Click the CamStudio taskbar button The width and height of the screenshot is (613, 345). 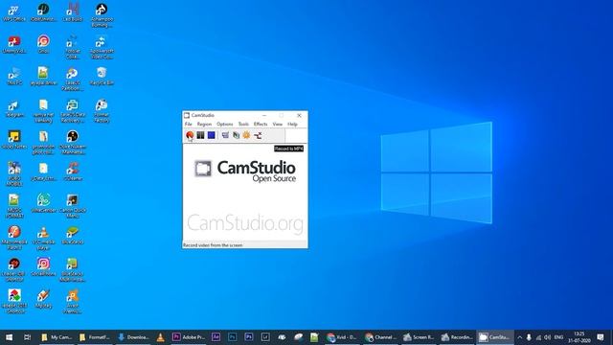[x=494, y=337]
